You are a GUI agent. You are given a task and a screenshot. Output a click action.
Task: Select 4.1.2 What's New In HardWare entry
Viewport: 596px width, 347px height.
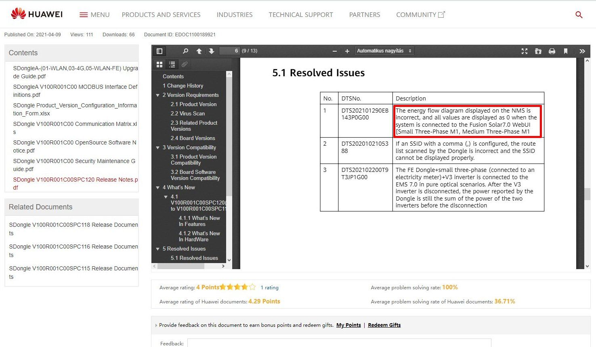(x=199, y=236)
